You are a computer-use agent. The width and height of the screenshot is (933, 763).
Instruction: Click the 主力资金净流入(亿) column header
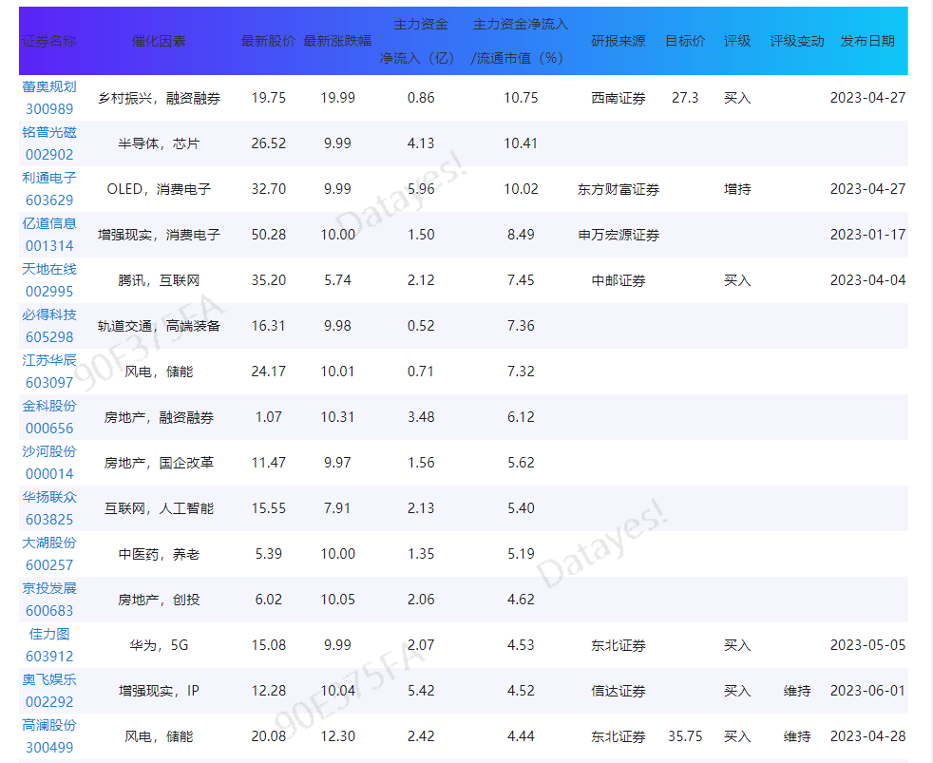[421, 41]
